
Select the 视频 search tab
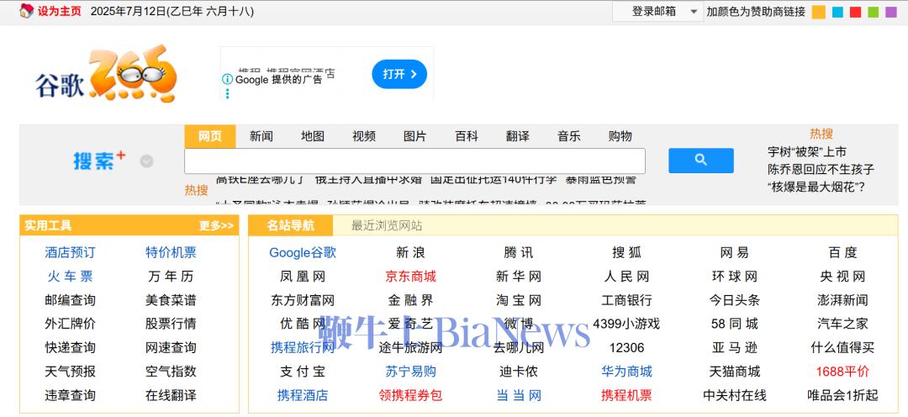(x=364, y=136)
